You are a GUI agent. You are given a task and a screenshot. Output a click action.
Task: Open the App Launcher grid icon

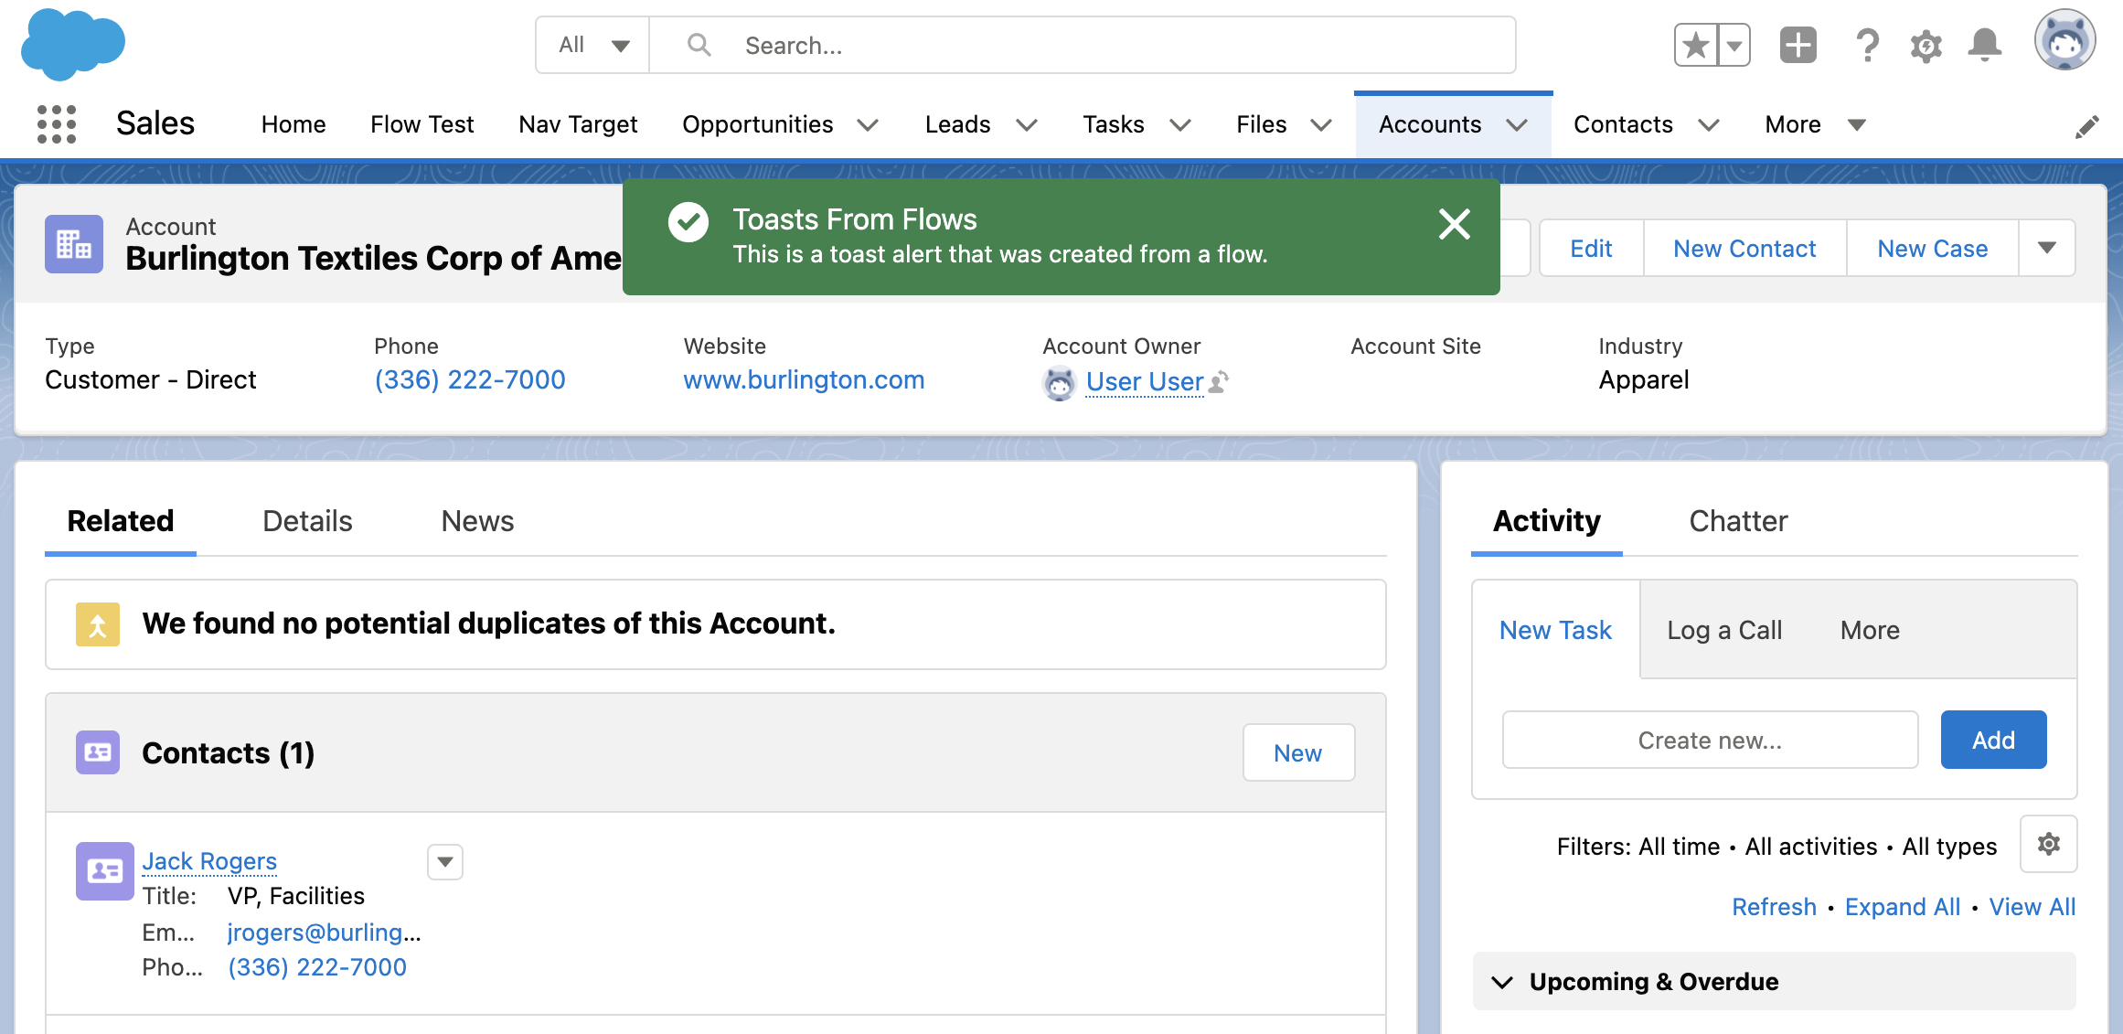click(x=56, y=123)
